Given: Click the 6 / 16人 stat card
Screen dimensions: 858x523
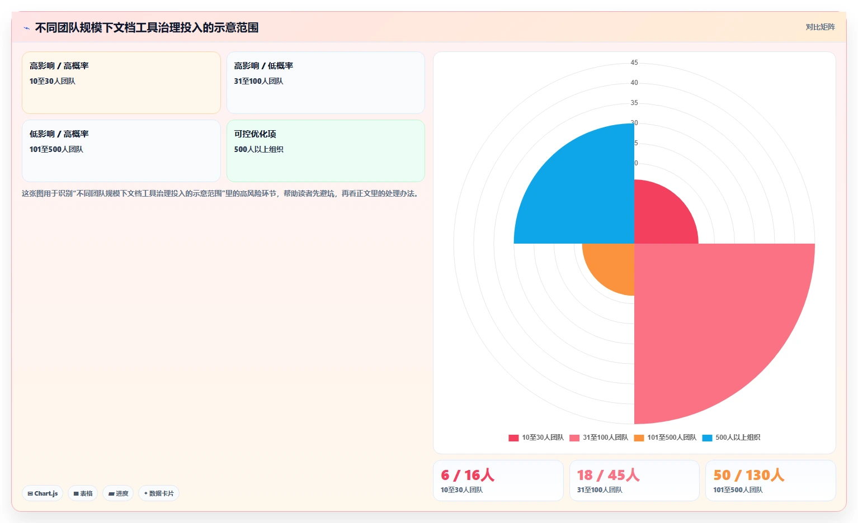Looking at the screenshot, I should [x=498, y=481].
